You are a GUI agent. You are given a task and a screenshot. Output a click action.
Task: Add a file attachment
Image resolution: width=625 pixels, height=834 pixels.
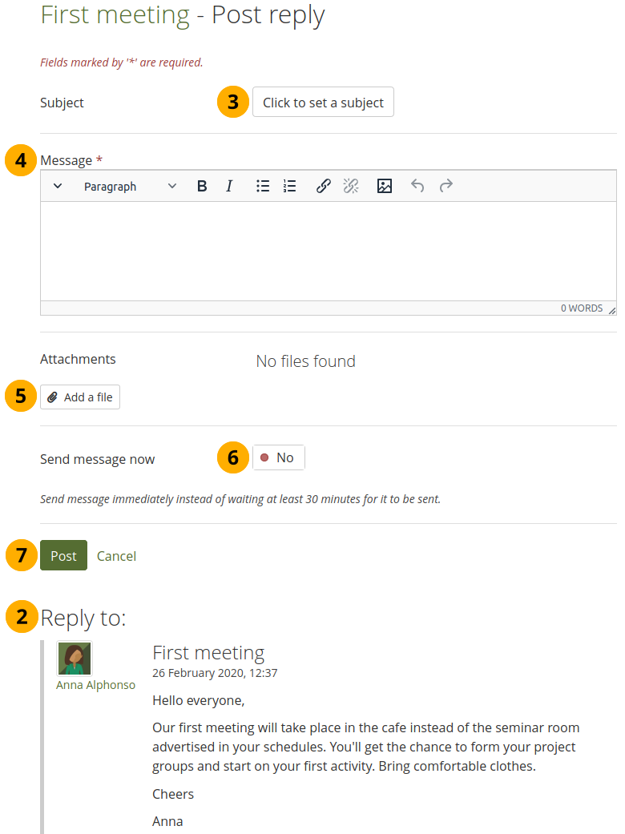point(80,397)
